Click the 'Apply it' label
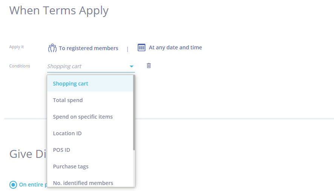Screen dimensions: 334x191 pyautogui.click(x=17, y=47)
